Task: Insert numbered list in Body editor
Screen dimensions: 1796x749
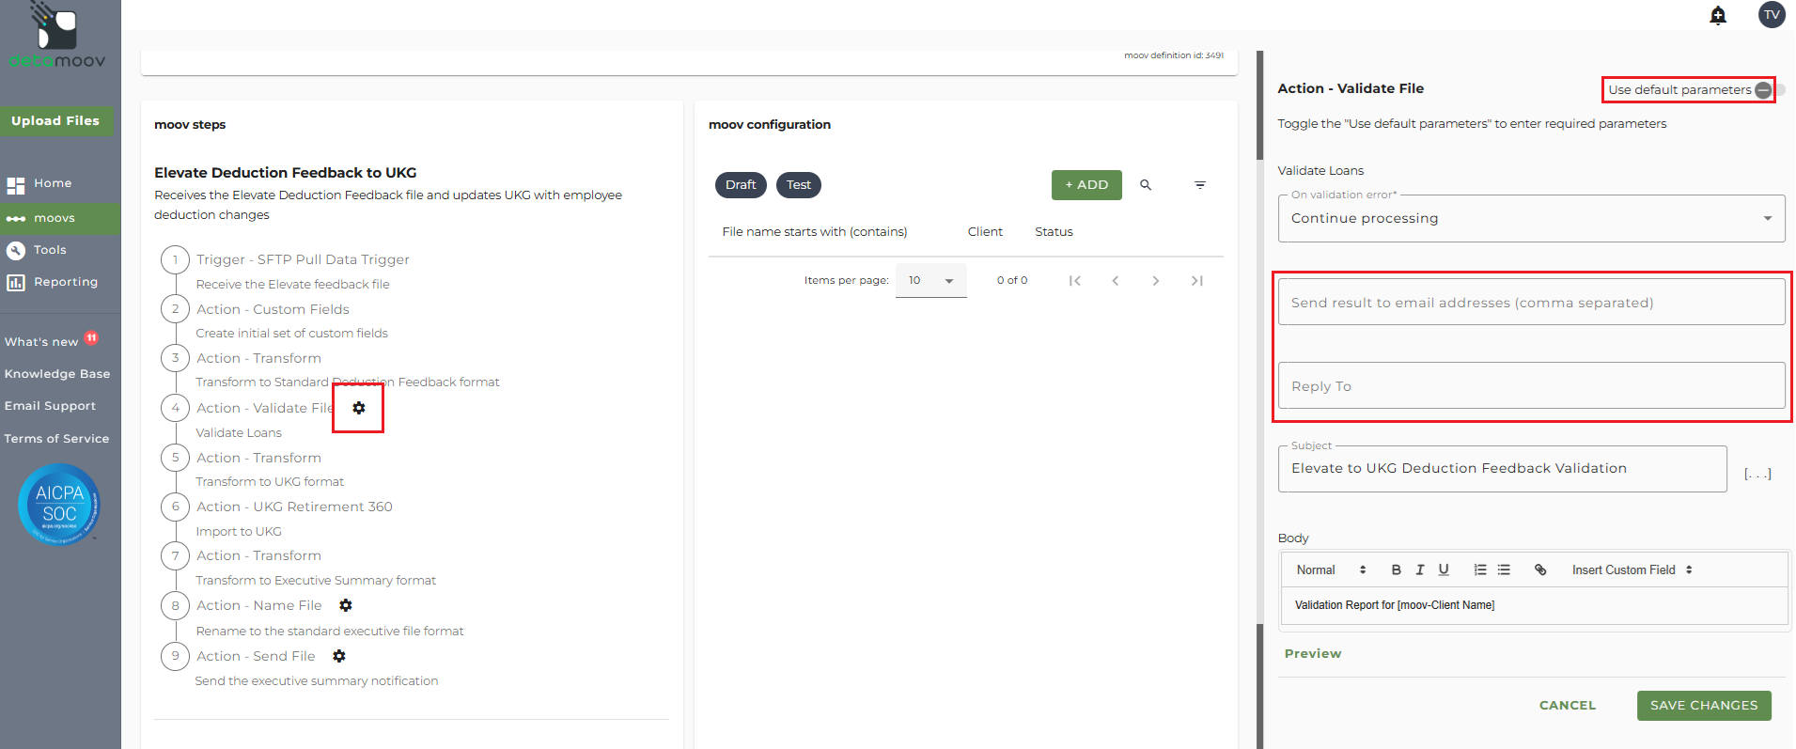Action: pos(1480,570)
